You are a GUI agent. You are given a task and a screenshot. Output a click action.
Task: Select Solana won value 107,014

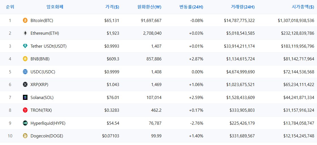tap(154, 98)
